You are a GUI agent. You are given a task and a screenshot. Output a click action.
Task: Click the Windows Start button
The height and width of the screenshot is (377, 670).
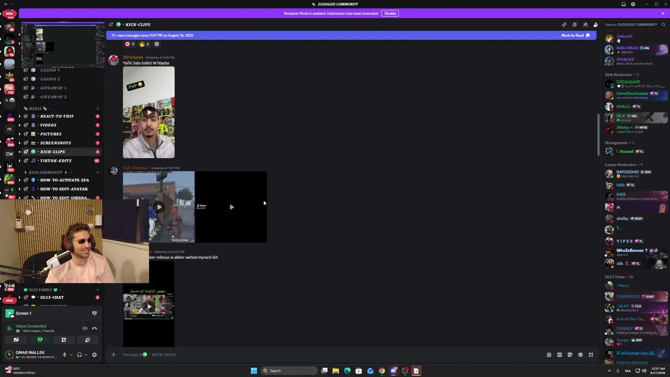(x=254, y=371)
